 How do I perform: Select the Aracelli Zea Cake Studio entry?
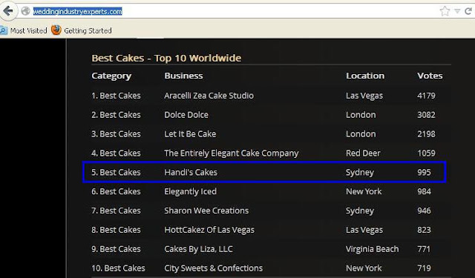coord(209,96)
